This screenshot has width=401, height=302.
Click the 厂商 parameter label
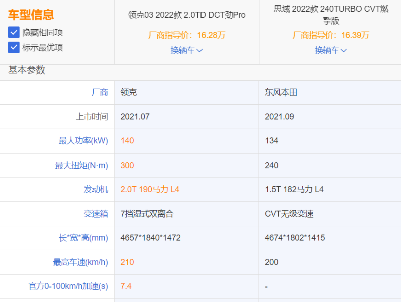point(100,92)
